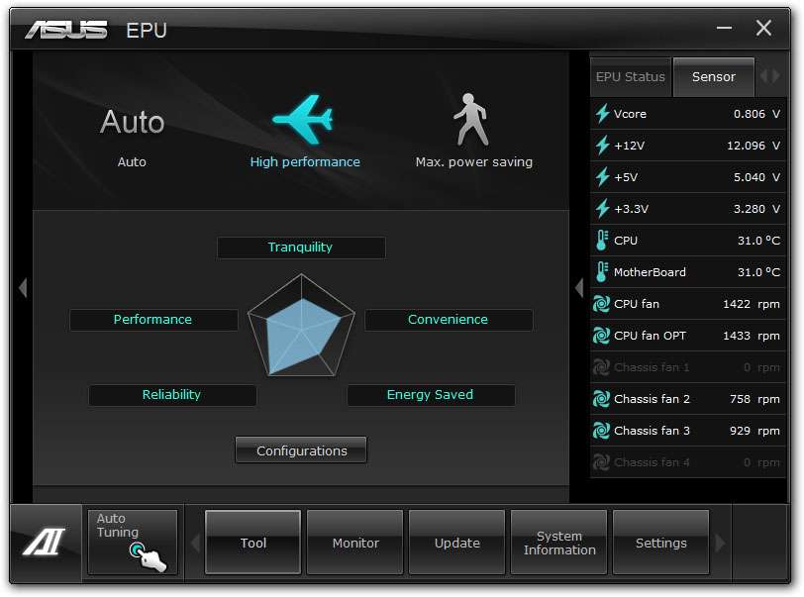Click the +5V lightning bolt icon

602,177
